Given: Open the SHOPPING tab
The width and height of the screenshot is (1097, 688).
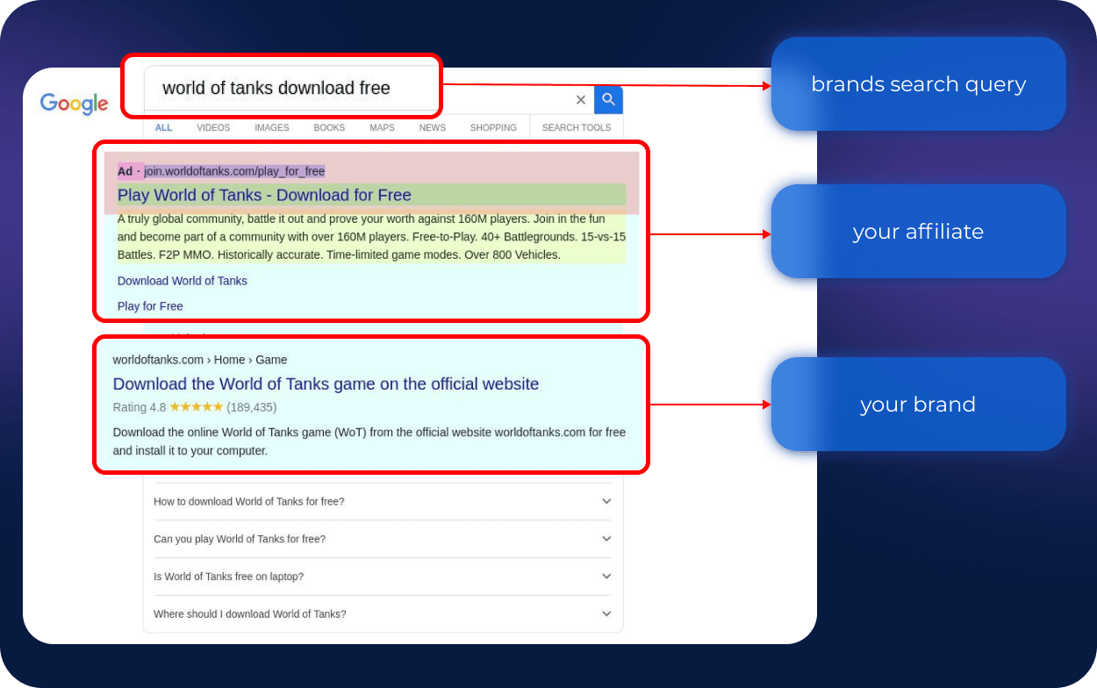Looking at the screenshot, I should (493, 127).
